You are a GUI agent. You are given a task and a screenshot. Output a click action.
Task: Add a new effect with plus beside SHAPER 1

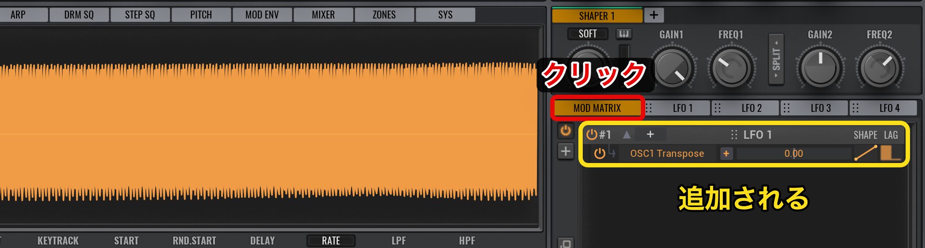(654, 15)
